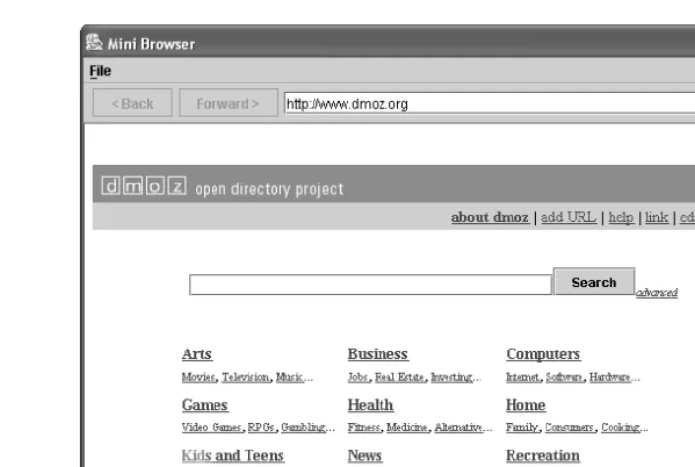
Task: Open the Hardware subcategory link
Action: (610, 377)
